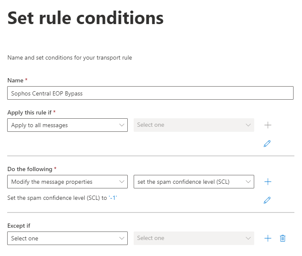Viewport: 302px width, 256px height.
Task: Click the '-1' SCL value link
Action: (x=113, y=198)
